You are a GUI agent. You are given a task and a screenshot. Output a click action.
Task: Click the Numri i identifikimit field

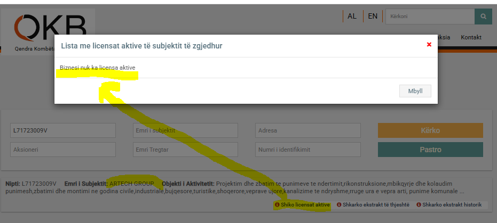pos(308,150)
